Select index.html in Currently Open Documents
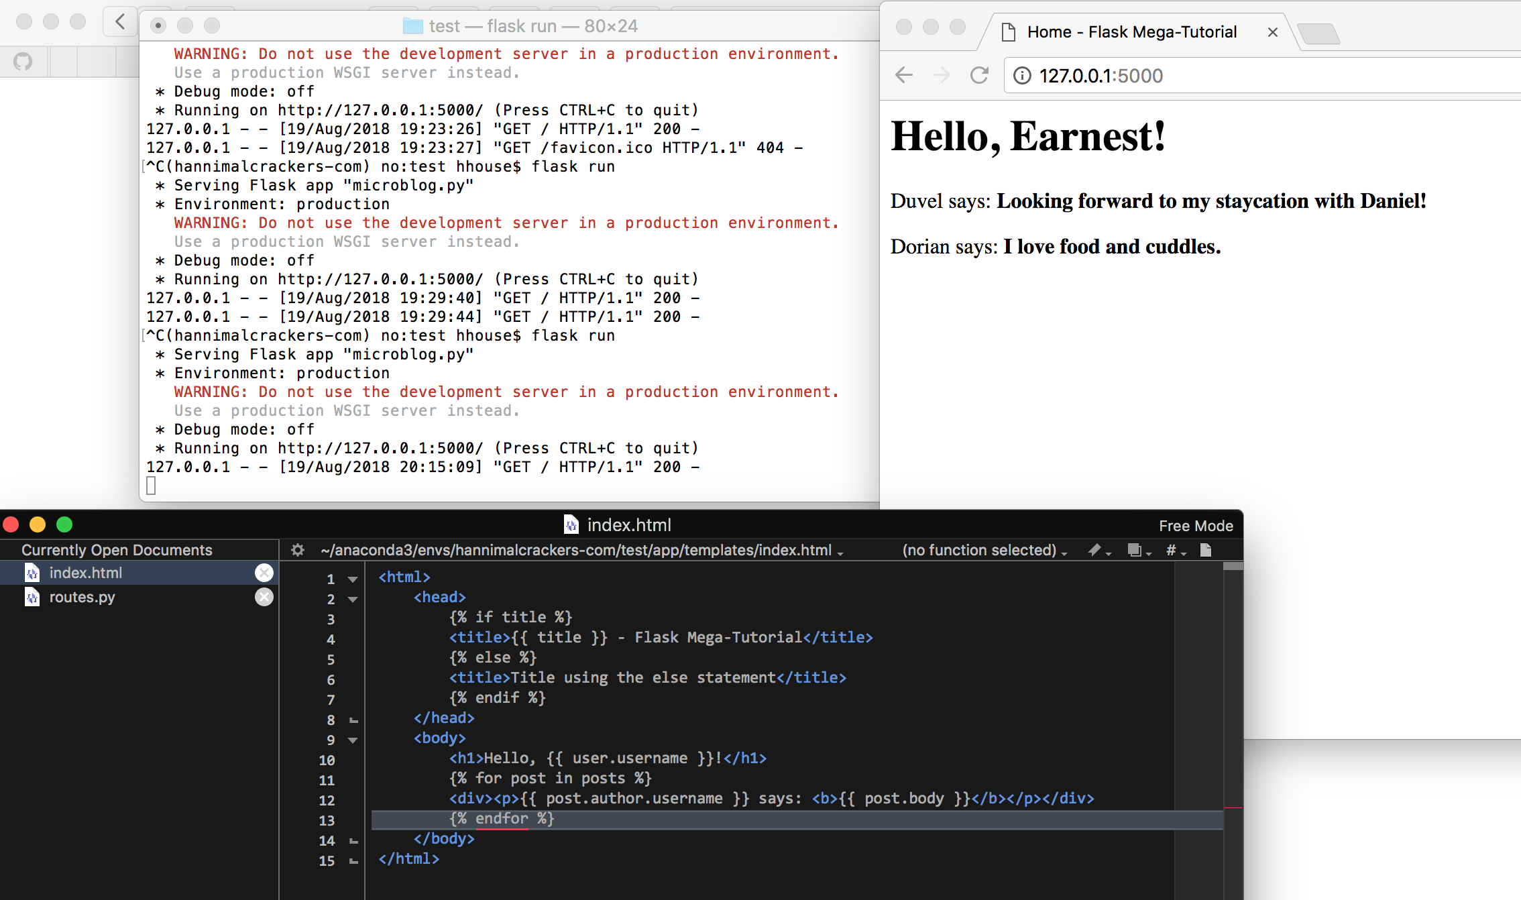This screenshot has height=900, width=1521. (139, 573)
